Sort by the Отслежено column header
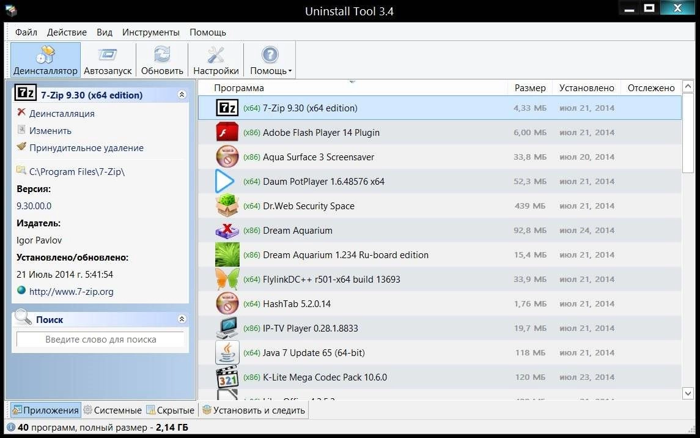The width and height of the screenshot is (700, 438). pos(651,88)
